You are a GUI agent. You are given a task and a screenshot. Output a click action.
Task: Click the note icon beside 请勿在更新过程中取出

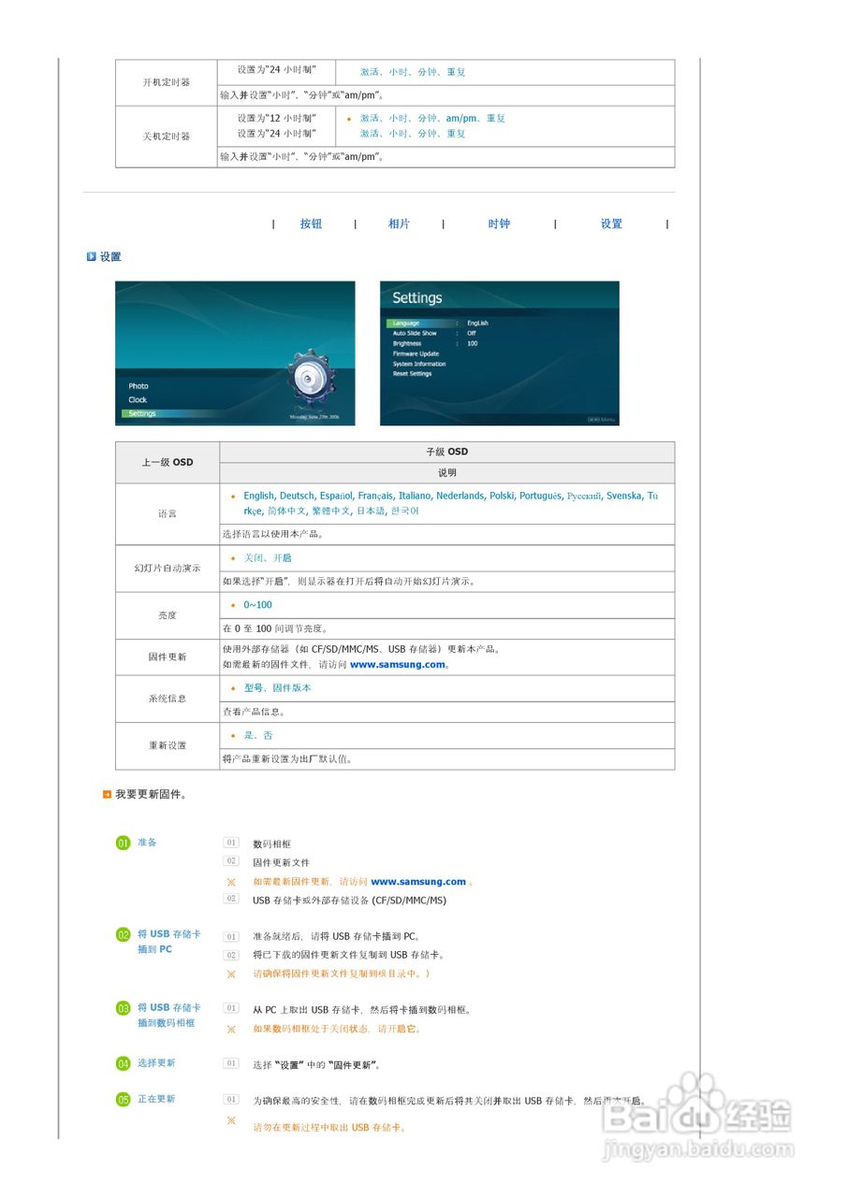click(x=231, y=1120)
